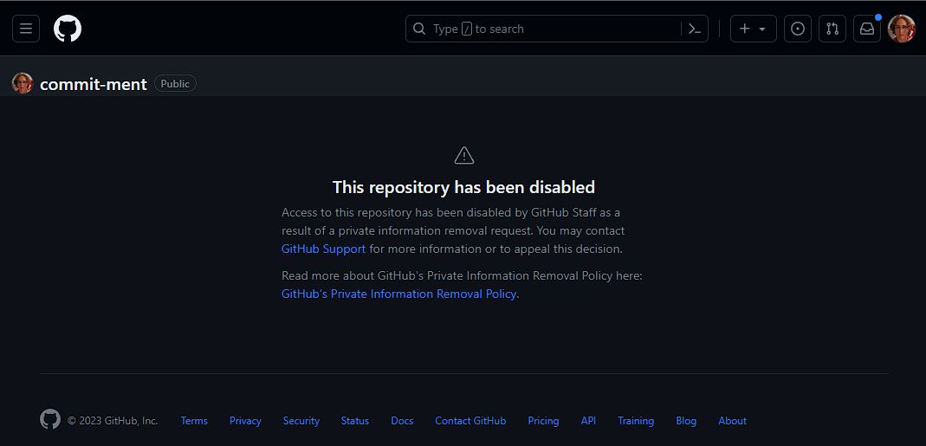Open the commit-ment repository name
The width and height of the screenshot is (926, 446).
tap(94, 84)
